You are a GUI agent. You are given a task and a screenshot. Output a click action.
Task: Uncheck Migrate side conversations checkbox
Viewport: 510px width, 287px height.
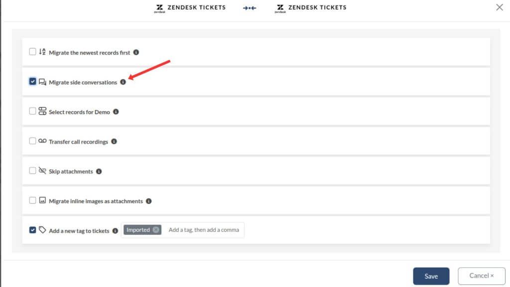[32, 81]
